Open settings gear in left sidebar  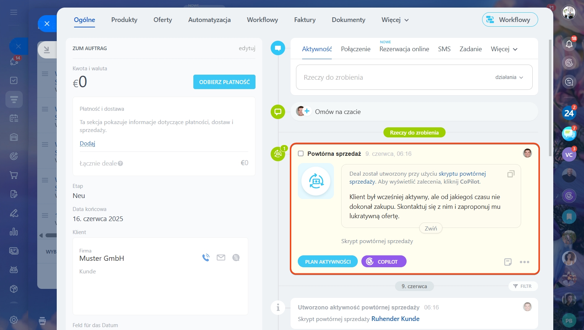tap(14, 320)
